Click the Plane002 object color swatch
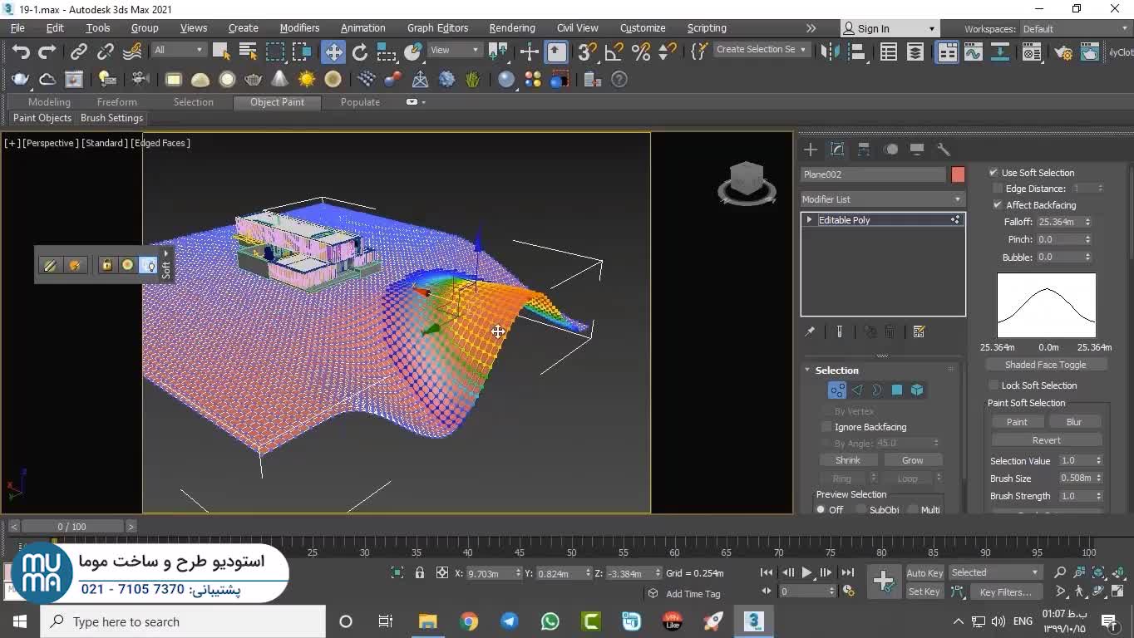1134x638 pixels. coord(958,174)
